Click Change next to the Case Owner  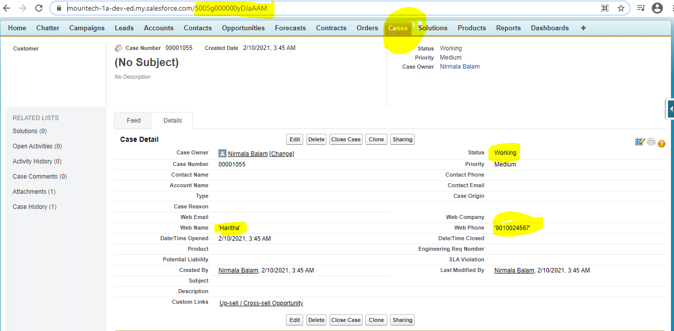click(282, 153)
